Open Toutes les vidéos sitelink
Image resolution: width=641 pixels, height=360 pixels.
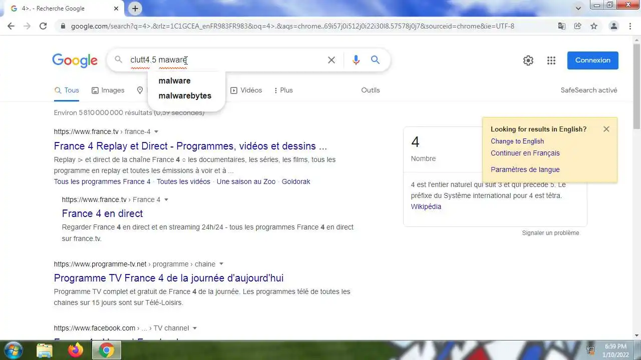click(183, 181)
